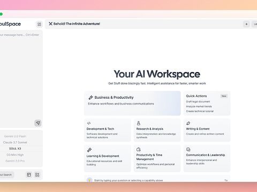
Task: Add new item with plus button
Action: click(x=246, y=24)
